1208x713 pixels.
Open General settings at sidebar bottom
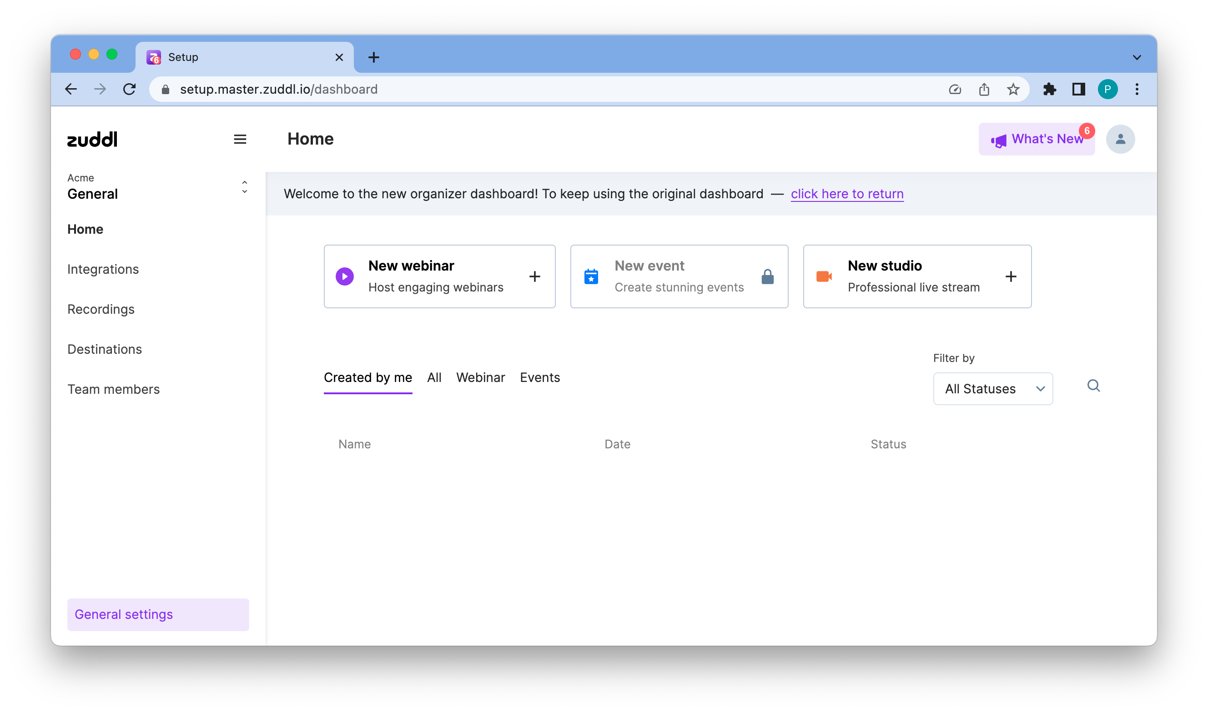click(158, 614)
